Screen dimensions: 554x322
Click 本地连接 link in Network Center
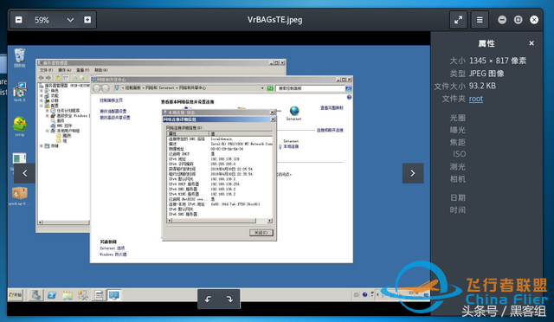tap(291, 146)
